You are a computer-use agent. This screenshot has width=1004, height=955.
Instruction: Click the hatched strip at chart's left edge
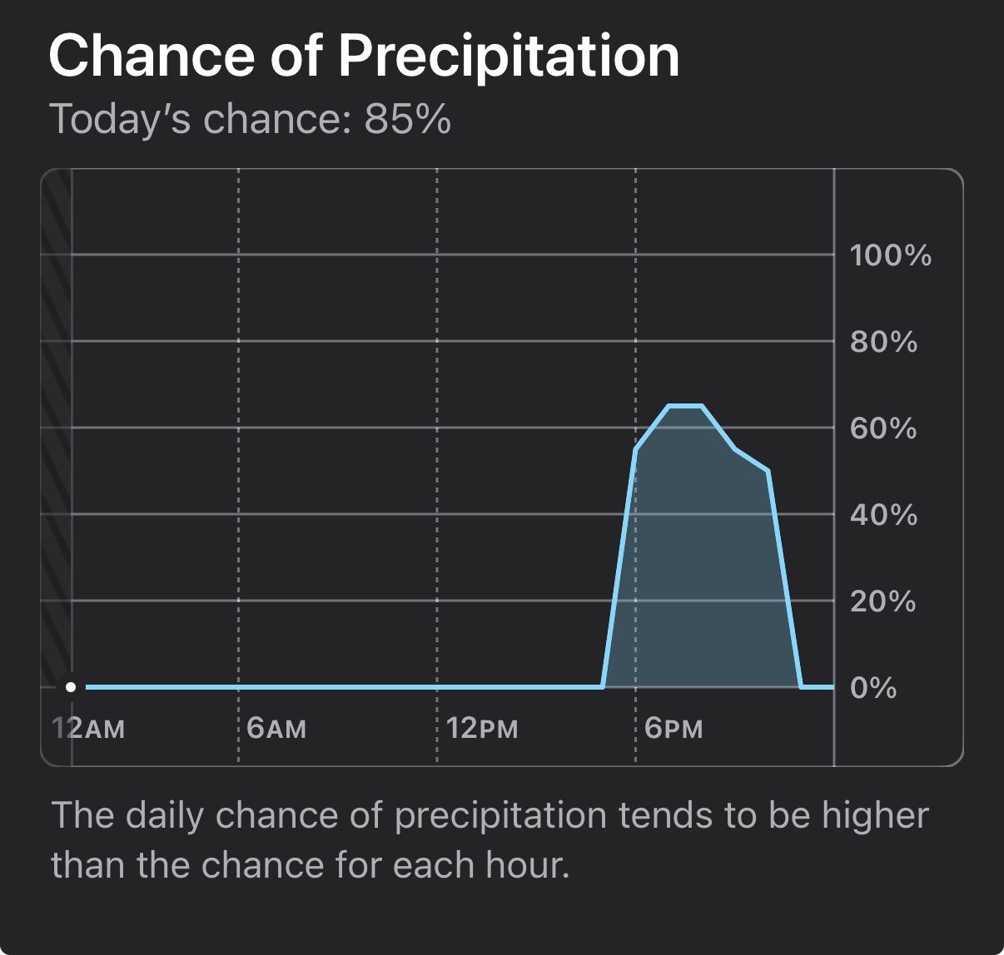pyautogui.click(x=56, y=416)
